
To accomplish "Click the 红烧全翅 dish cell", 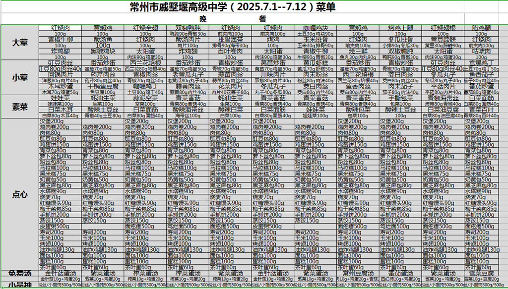I will tap(145, 28).
